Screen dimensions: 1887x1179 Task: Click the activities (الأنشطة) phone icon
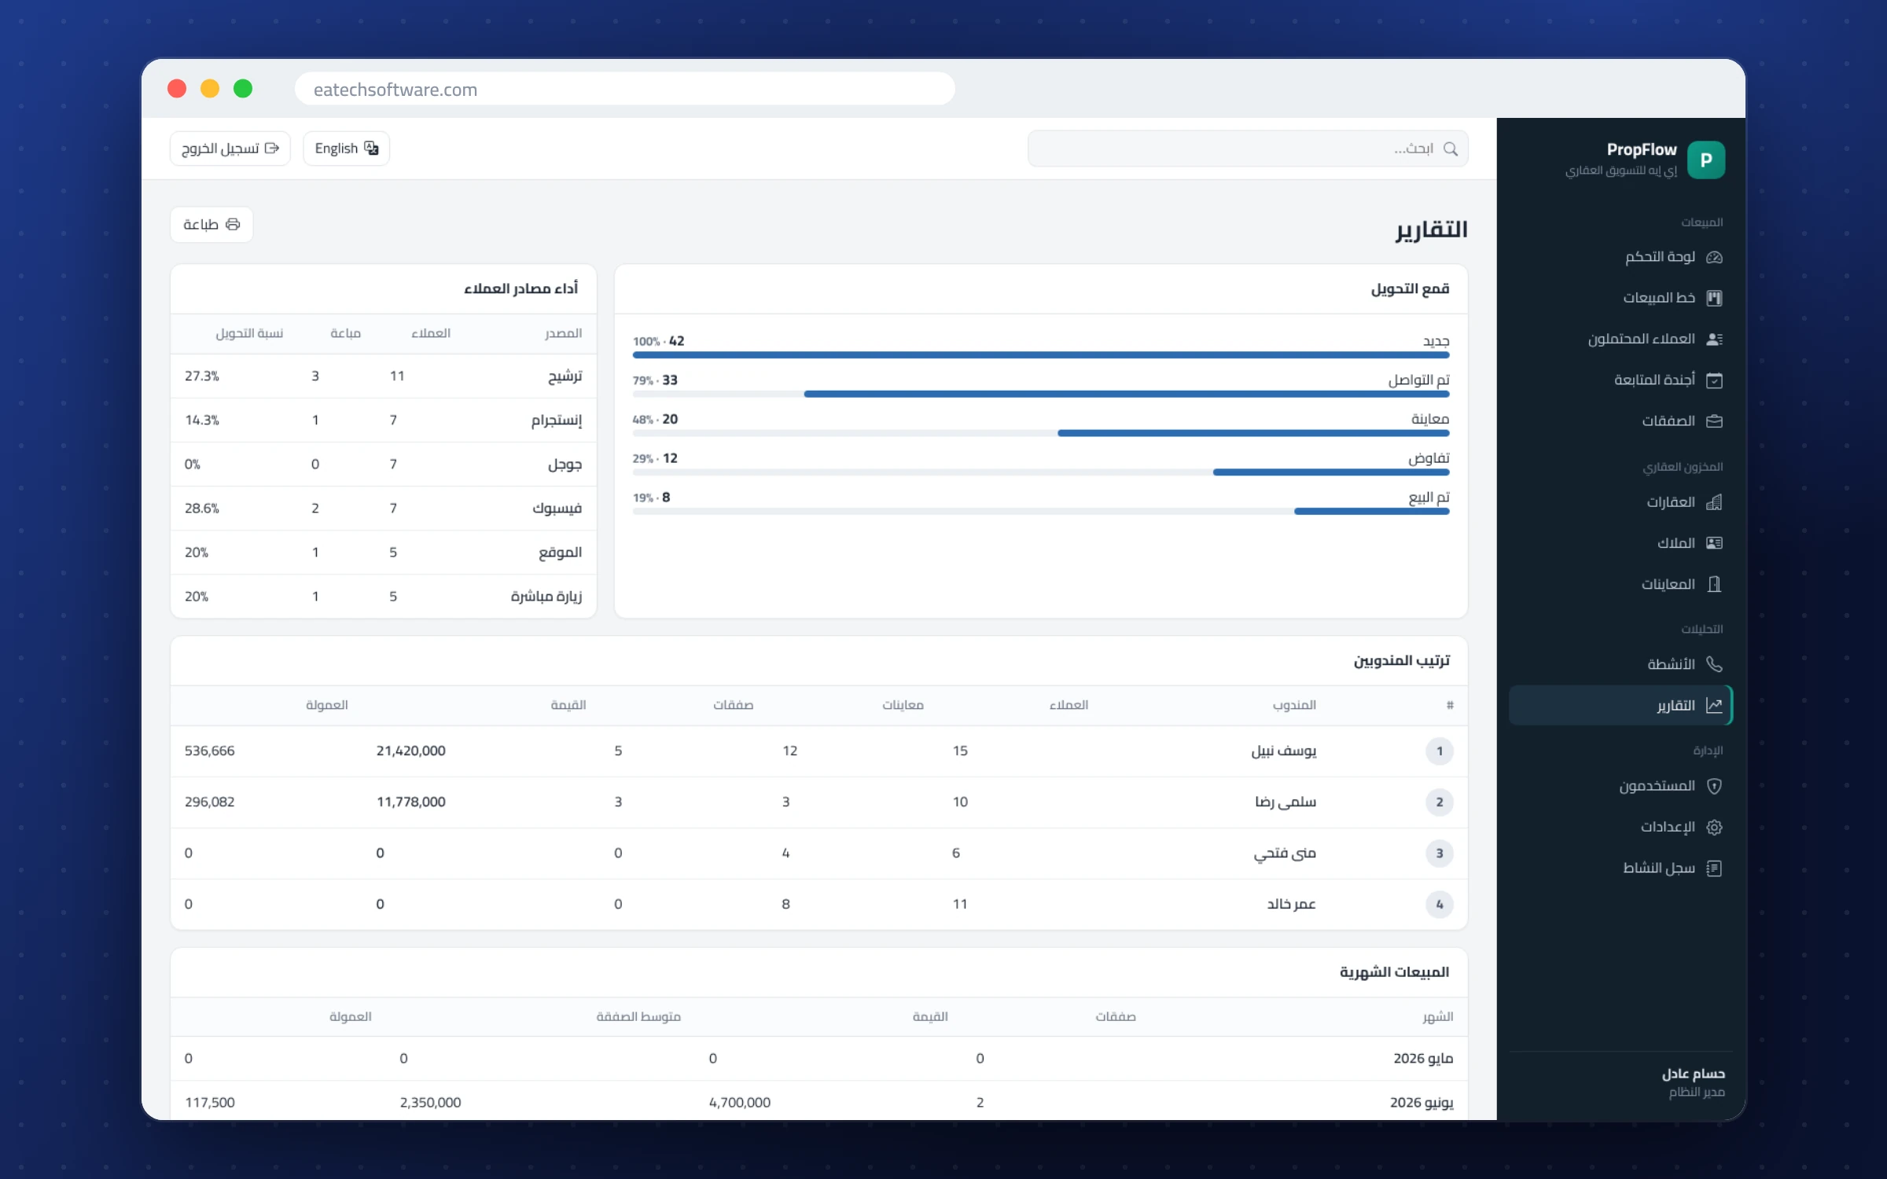point(1714,664)
